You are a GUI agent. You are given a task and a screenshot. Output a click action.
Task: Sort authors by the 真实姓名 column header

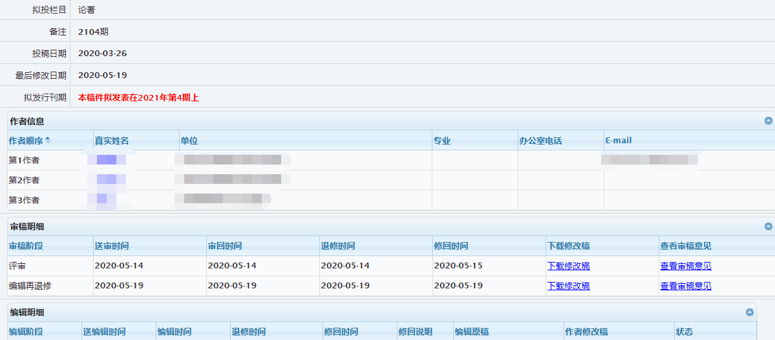tap(112, 141)
